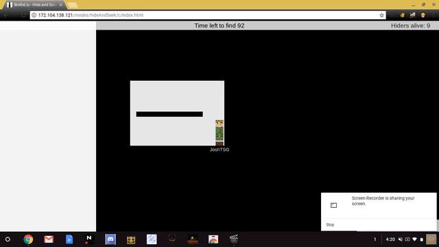
Task: Click the clock showing 4:20
Action: coord(390,239)
